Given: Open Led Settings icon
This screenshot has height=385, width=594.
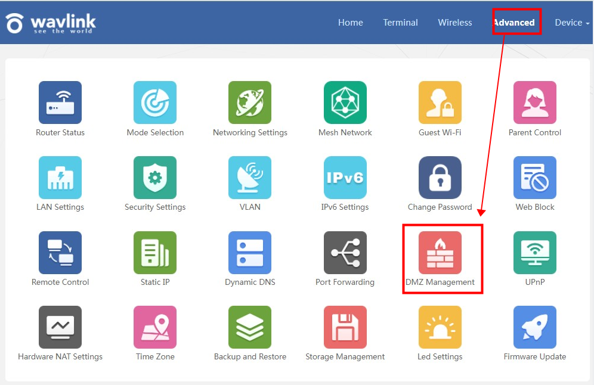Looking at the screenshot, I should point(440,327).
